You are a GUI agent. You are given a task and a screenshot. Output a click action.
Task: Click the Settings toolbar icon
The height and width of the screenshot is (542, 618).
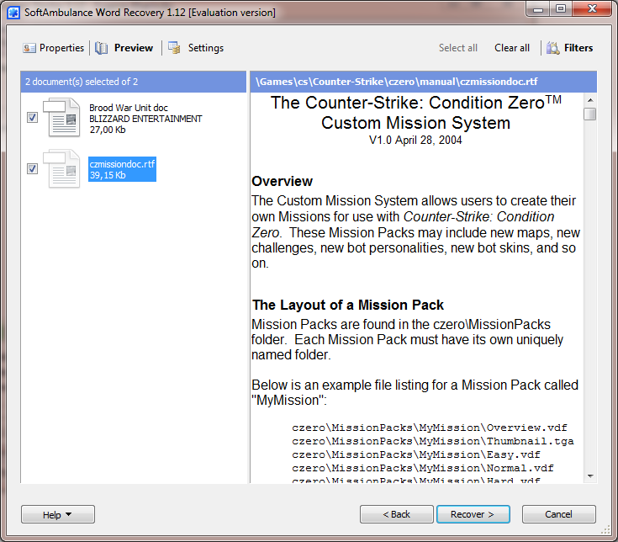pyautogui.click(x=174, y=48)
